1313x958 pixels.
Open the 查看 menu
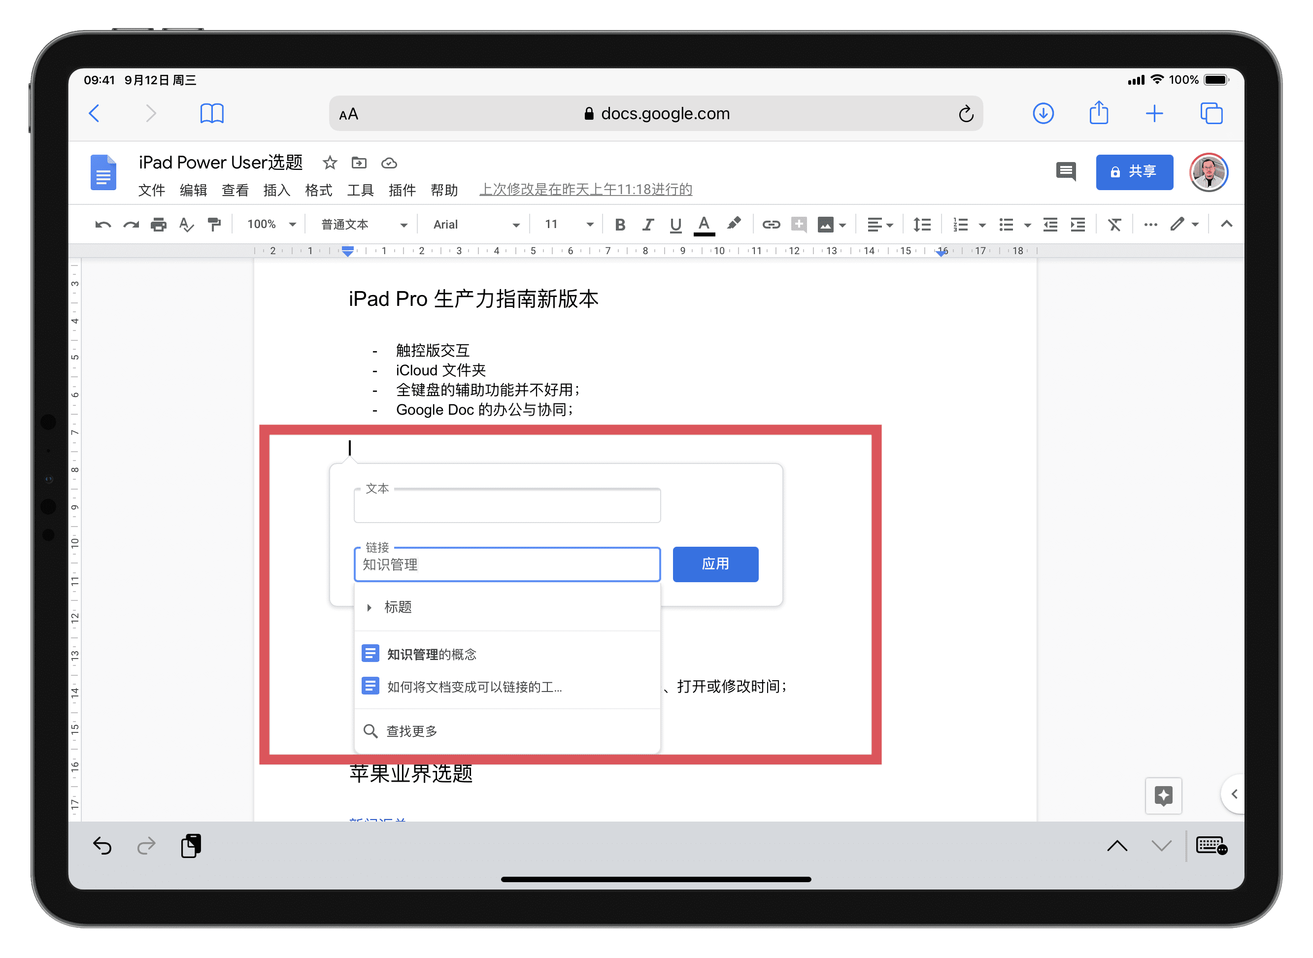tap(235, 190)
